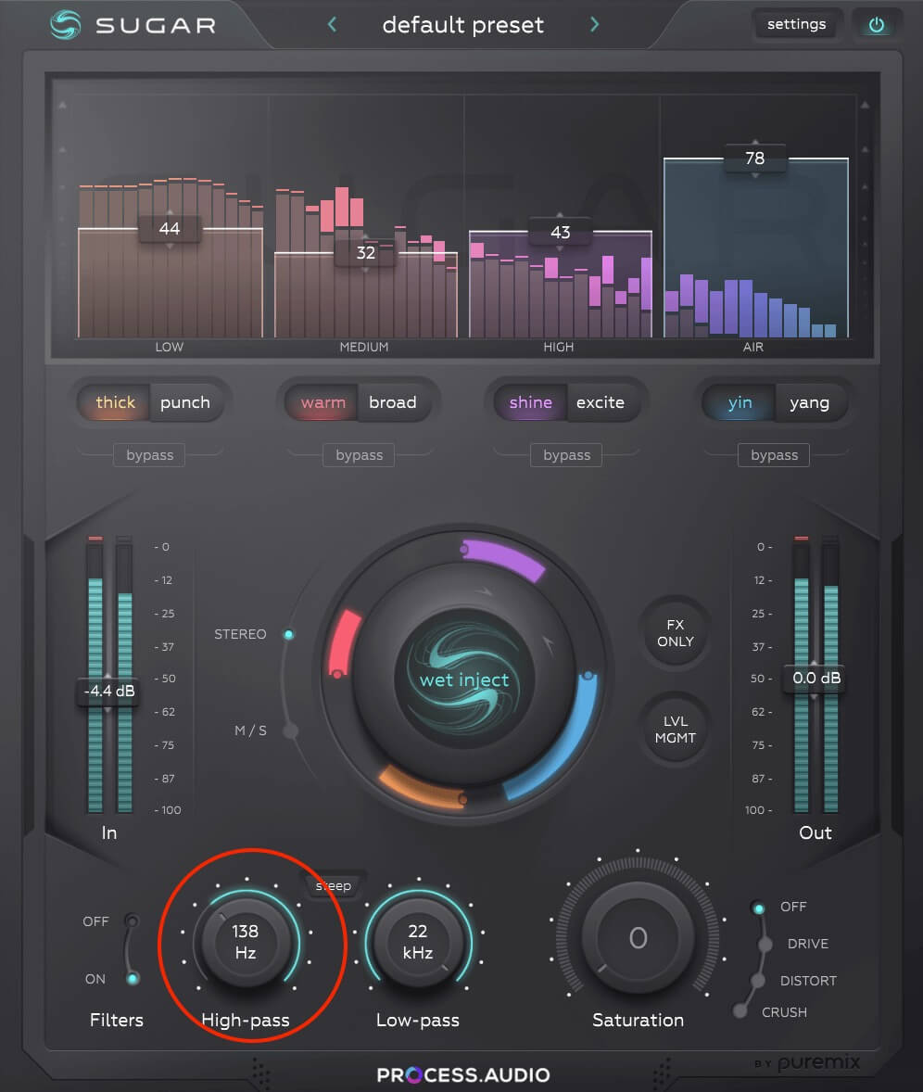923x1092 pixels.
Task: Bypass the LOW band
Action: 149,455
